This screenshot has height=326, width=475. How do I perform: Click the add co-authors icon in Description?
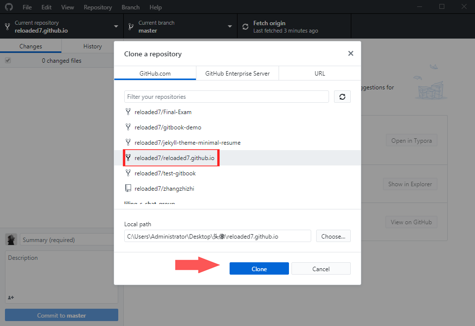[11, 297]
